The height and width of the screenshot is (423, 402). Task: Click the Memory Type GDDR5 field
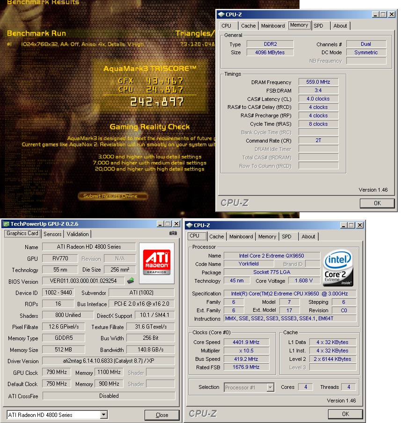64,338
